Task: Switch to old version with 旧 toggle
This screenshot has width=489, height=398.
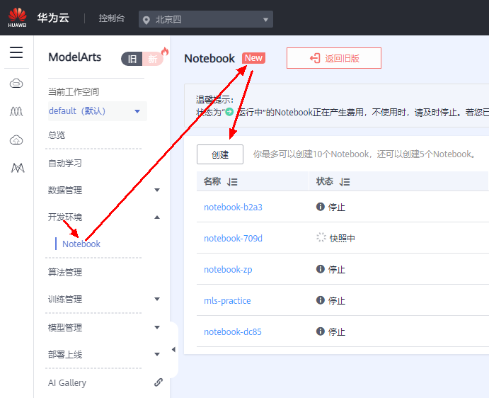Action: [132, 59]
